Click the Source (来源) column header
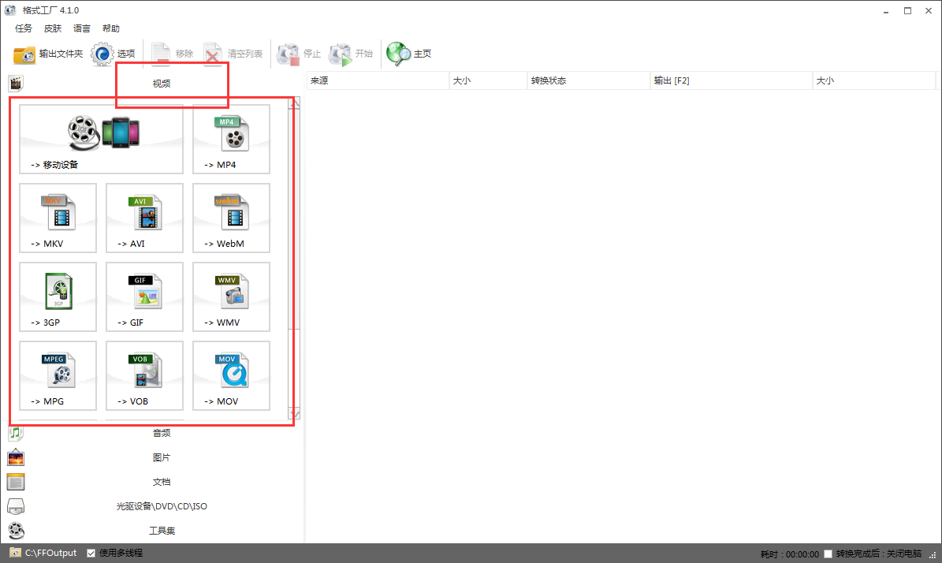942x563 pixels. point(378,80)
